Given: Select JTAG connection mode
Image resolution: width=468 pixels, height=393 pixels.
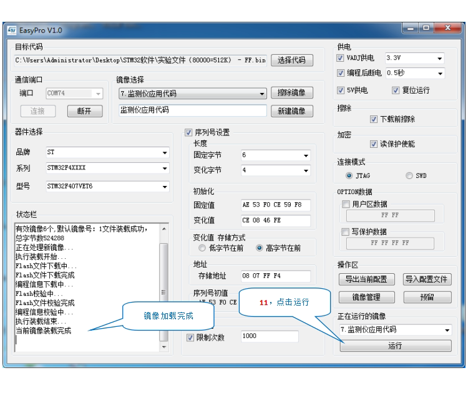Looking at the screenshot, I should tap(349, 175).
